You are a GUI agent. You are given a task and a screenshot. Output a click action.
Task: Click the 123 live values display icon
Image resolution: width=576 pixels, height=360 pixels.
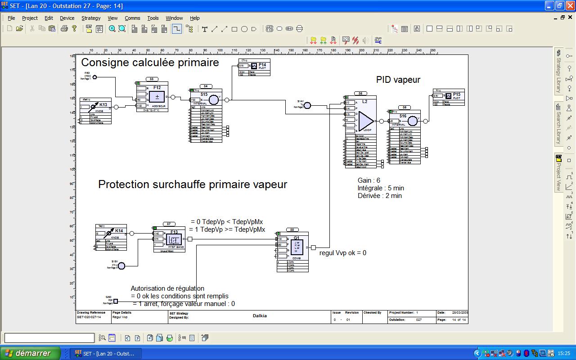346,40
